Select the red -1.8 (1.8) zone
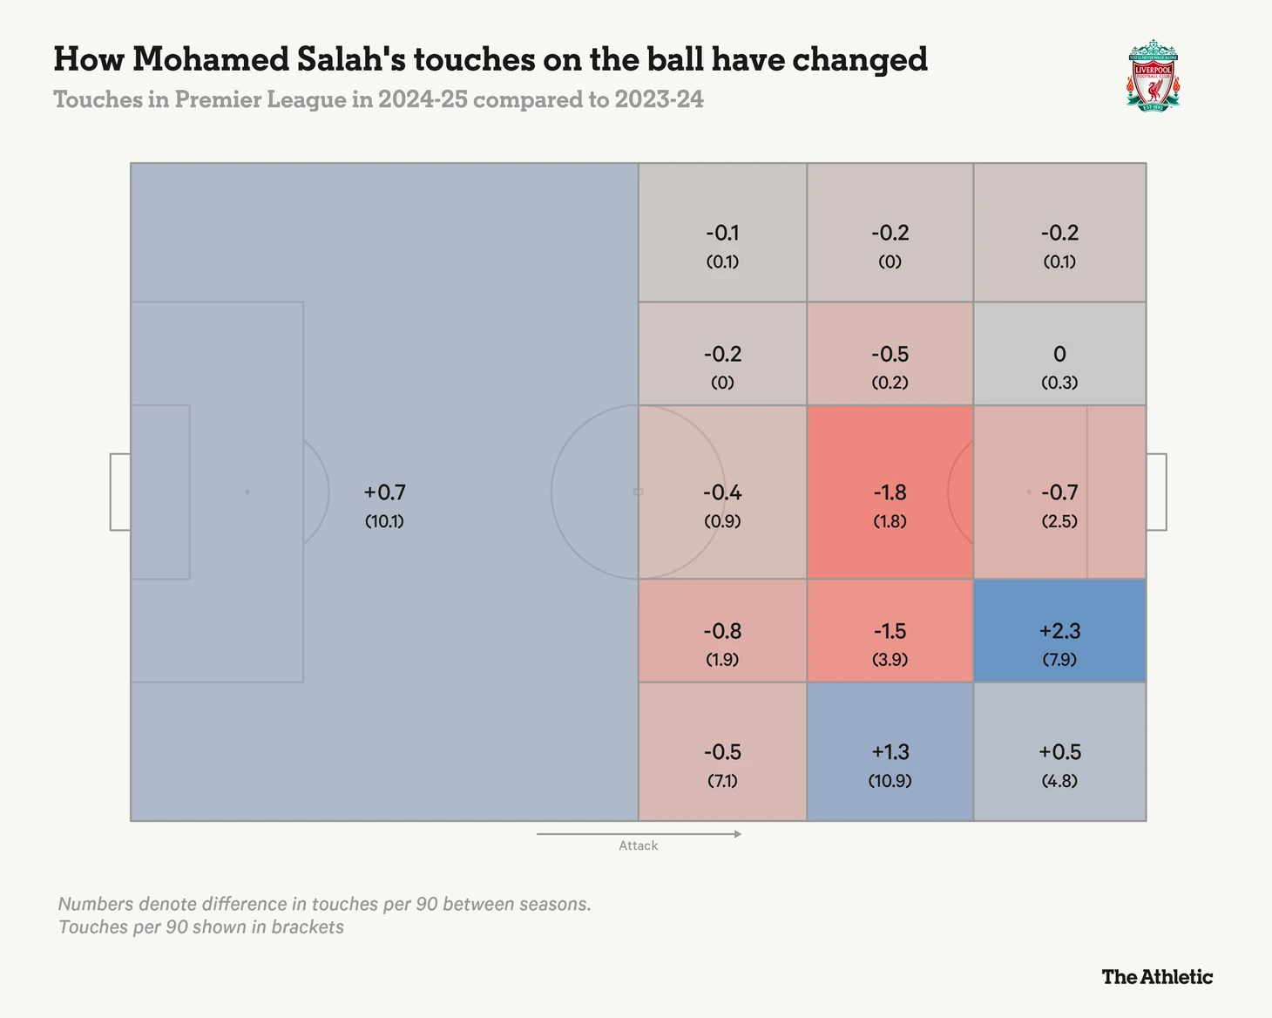The width and height of the screenshot is (1272, 1018). pyautogui.click(x=890, y=492)
